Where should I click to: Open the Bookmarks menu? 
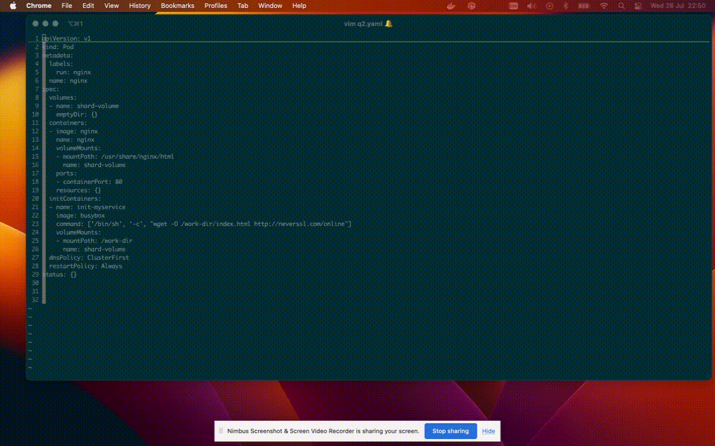(177, 5)
